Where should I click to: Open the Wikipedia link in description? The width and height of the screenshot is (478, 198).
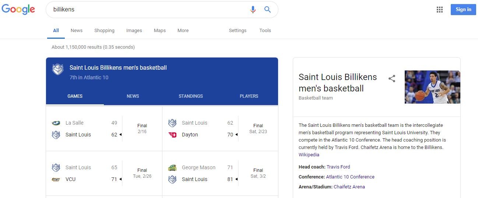click(309, 155)
